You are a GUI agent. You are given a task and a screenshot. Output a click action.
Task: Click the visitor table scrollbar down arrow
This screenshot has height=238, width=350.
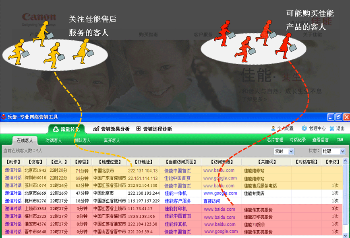(x=345, y=235)
